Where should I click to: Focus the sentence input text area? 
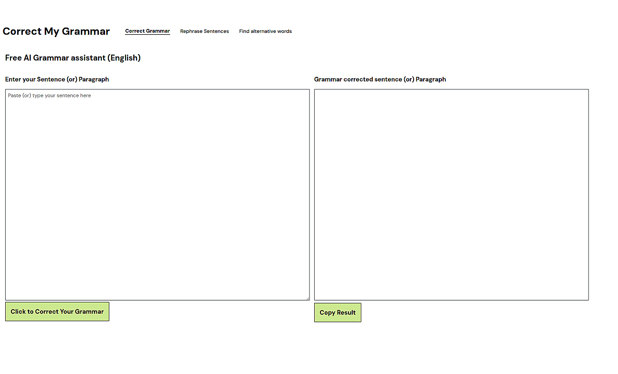click(x=157, y=195)
